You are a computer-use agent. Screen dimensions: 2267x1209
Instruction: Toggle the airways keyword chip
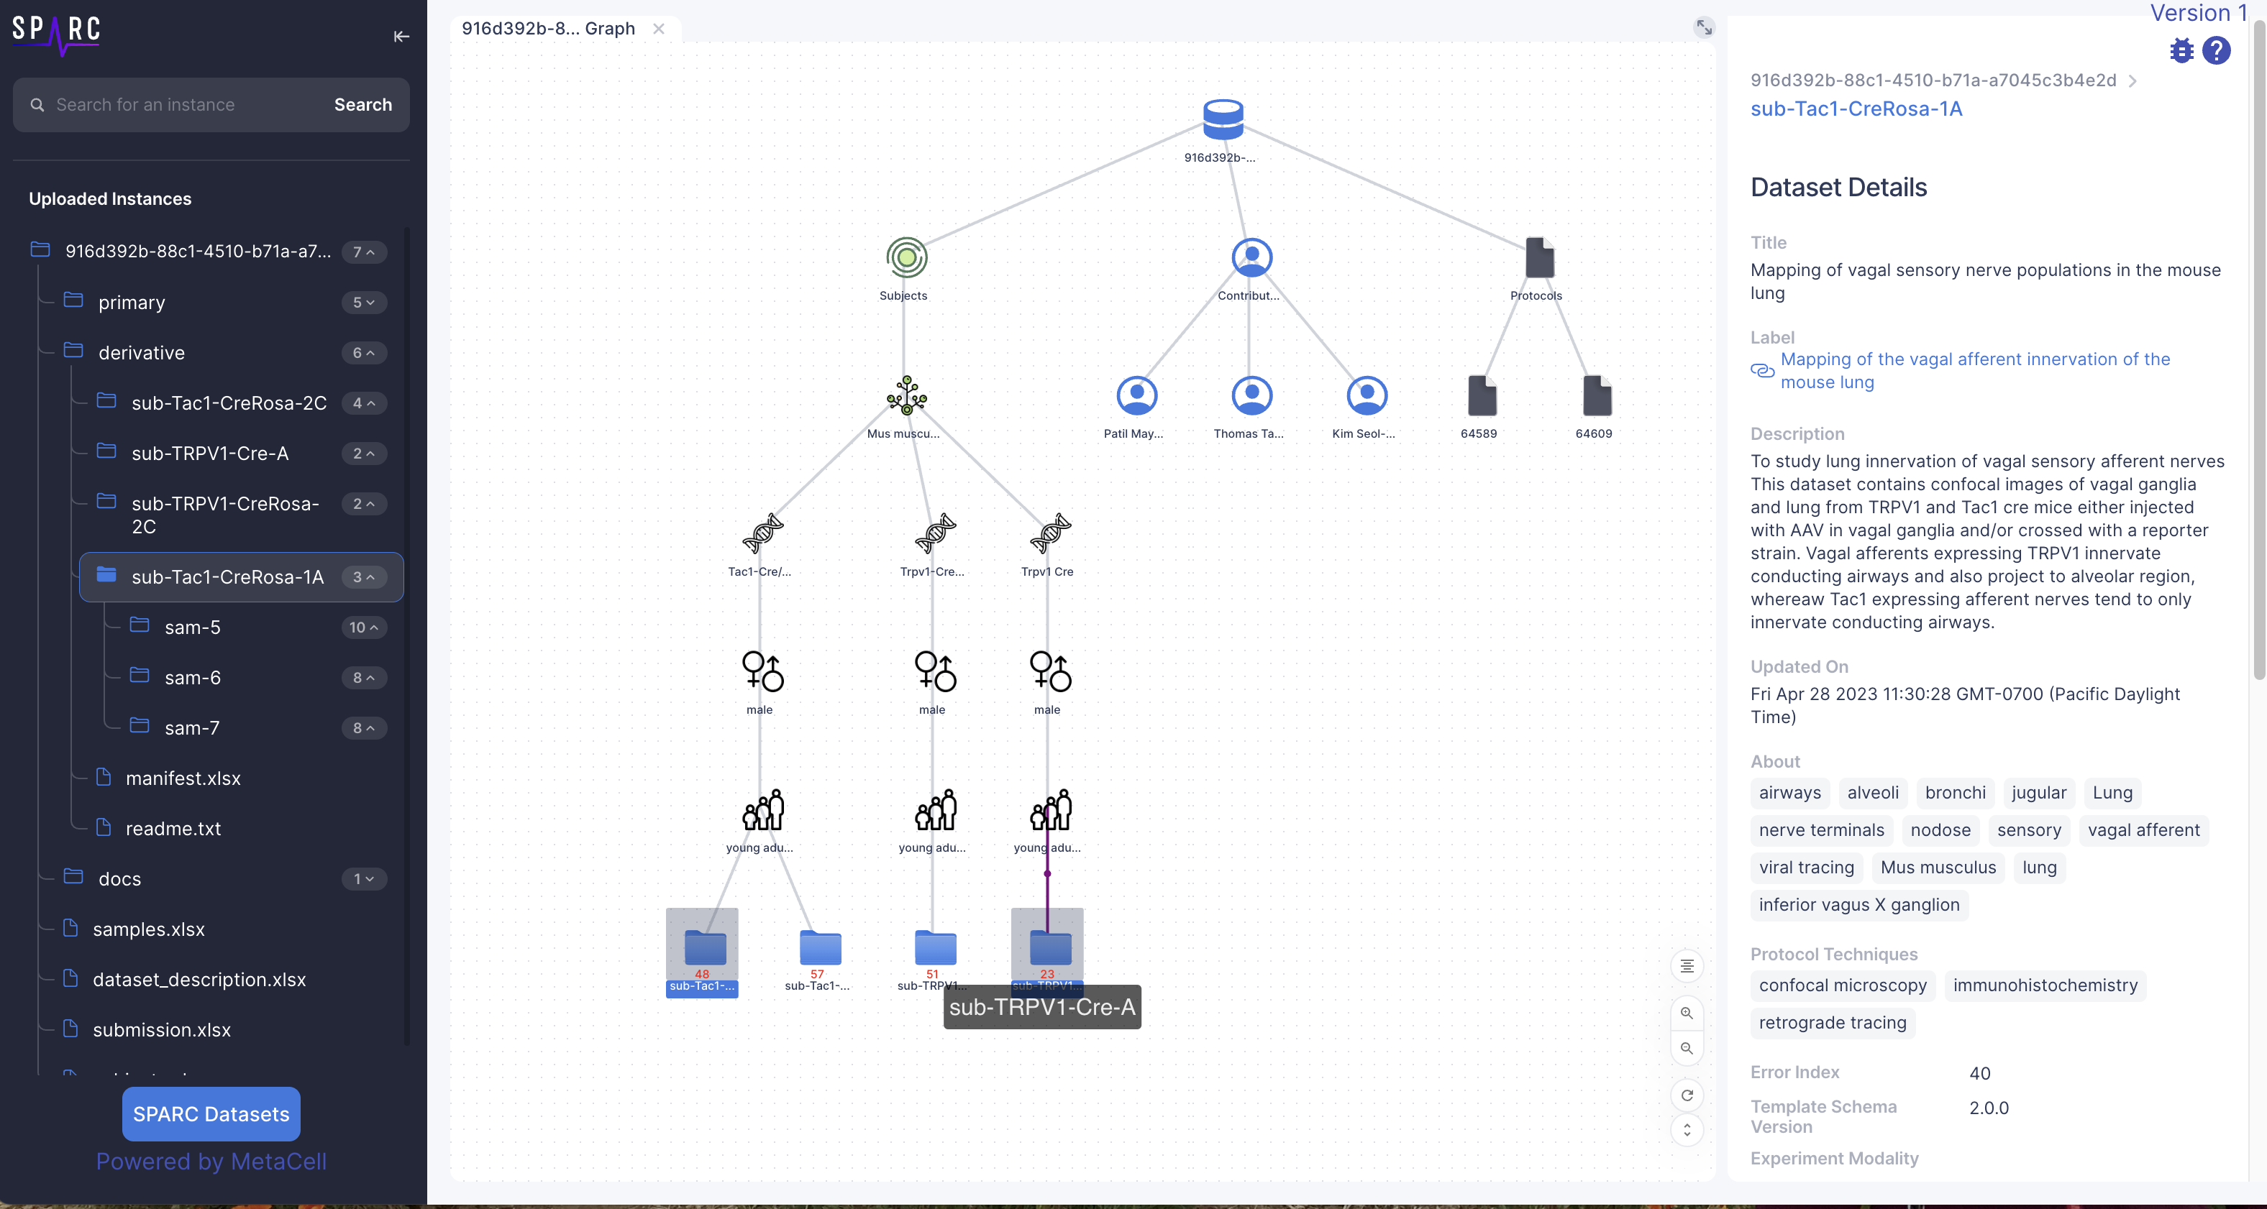pos(1789,792)
